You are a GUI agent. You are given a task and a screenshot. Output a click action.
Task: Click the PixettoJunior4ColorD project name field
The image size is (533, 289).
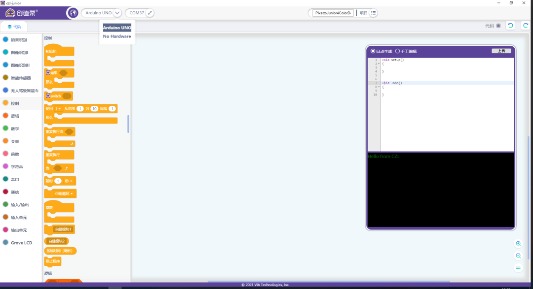click(x=333, y=13)
